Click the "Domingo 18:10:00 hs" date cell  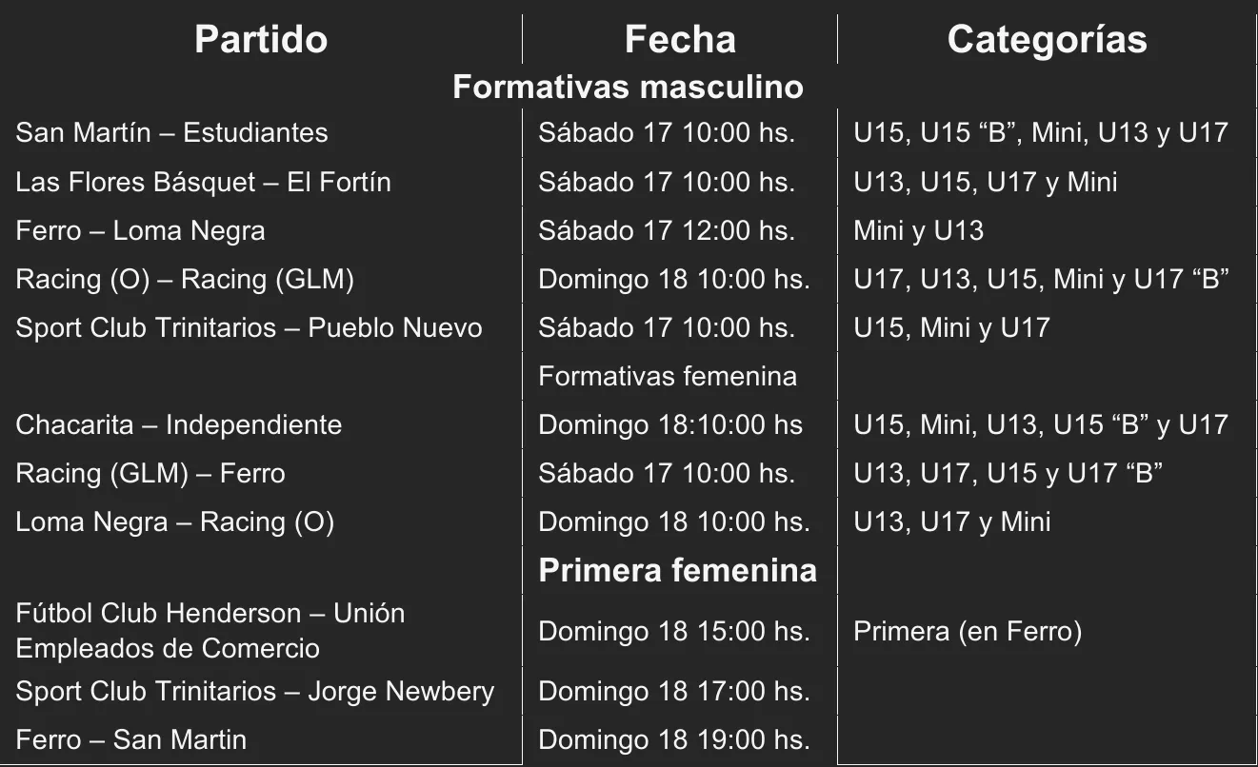click(670, 424)
